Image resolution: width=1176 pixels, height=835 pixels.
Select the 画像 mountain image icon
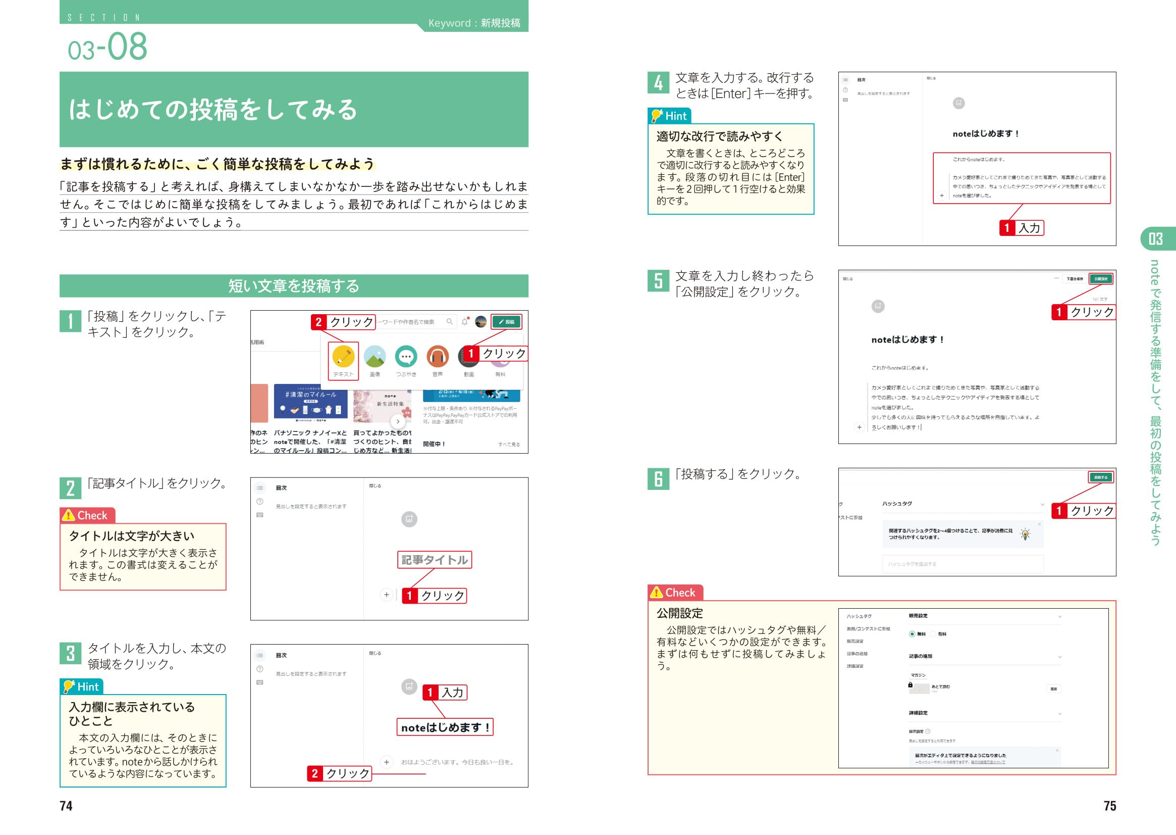click(x=375, y=356)
